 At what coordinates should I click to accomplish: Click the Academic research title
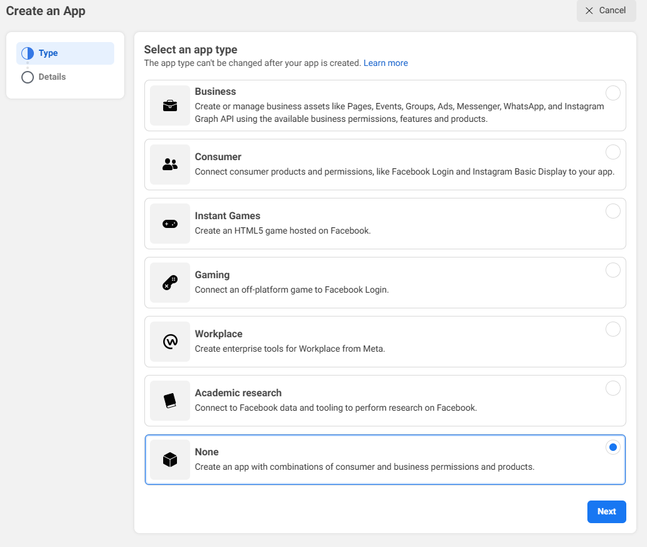click(238, 393)
